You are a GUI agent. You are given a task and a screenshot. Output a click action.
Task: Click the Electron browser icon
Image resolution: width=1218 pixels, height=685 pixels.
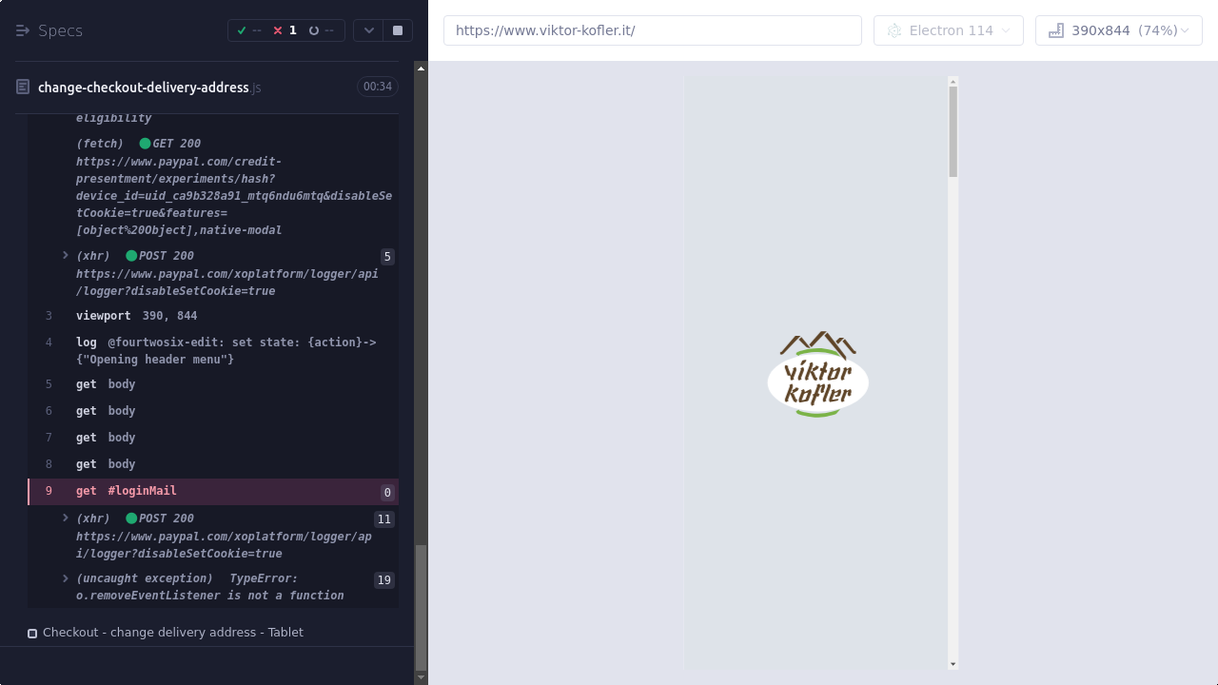(x=894, y=30)
